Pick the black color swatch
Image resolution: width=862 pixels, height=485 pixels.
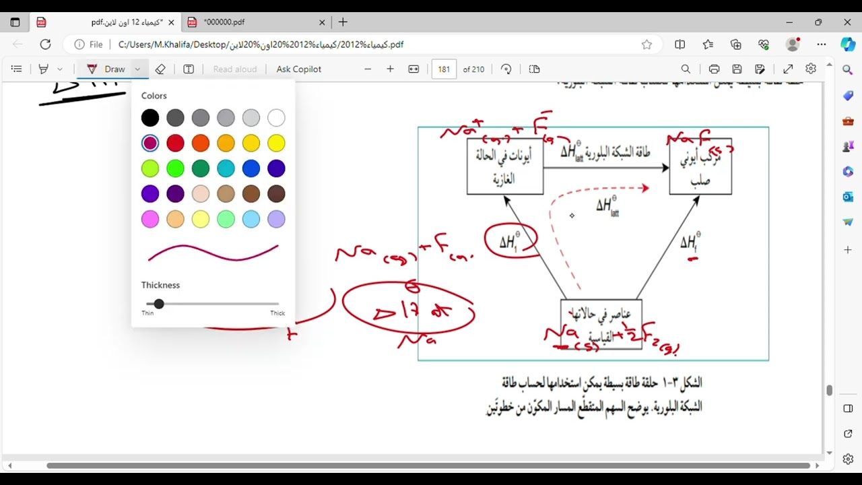pos(150,118)
